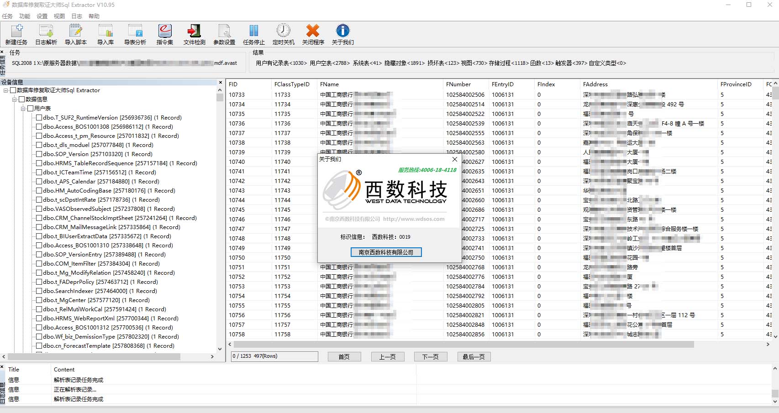Click log entry 正在解析表记录...
This screenshot has width=779, height=413.
click(75, 390)
